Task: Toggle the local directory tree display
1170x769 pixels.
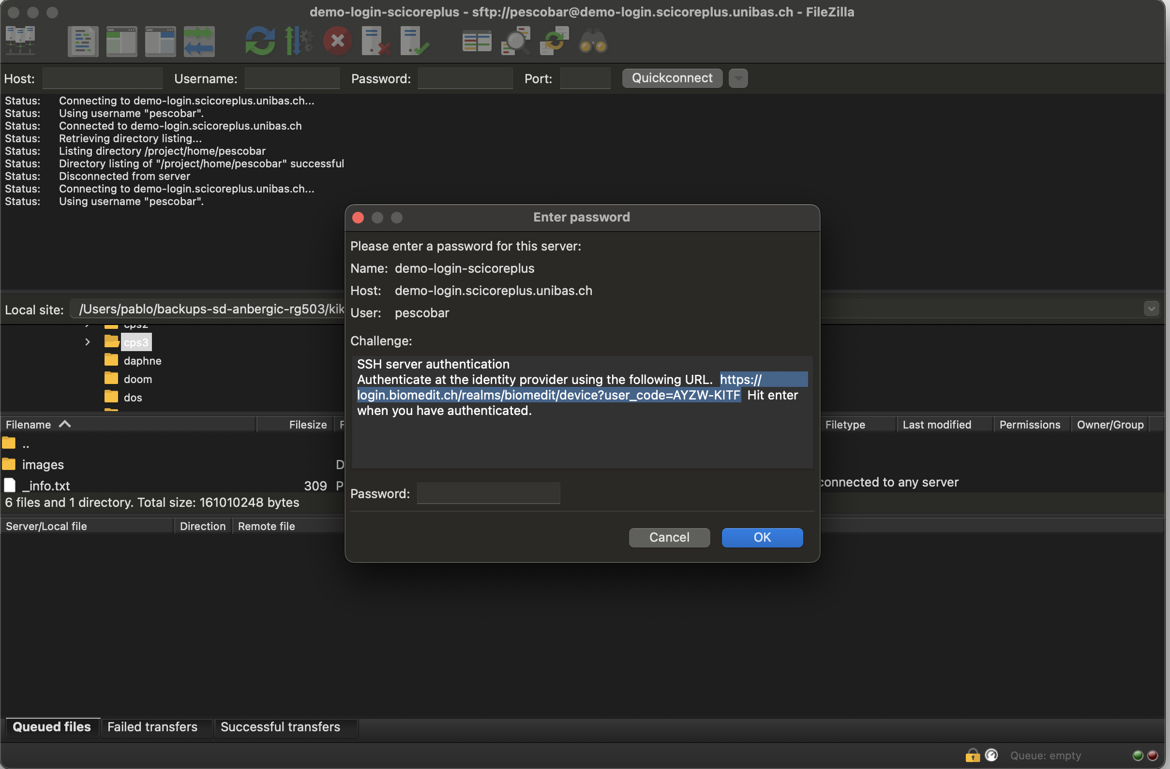Action: coord(121,41)
